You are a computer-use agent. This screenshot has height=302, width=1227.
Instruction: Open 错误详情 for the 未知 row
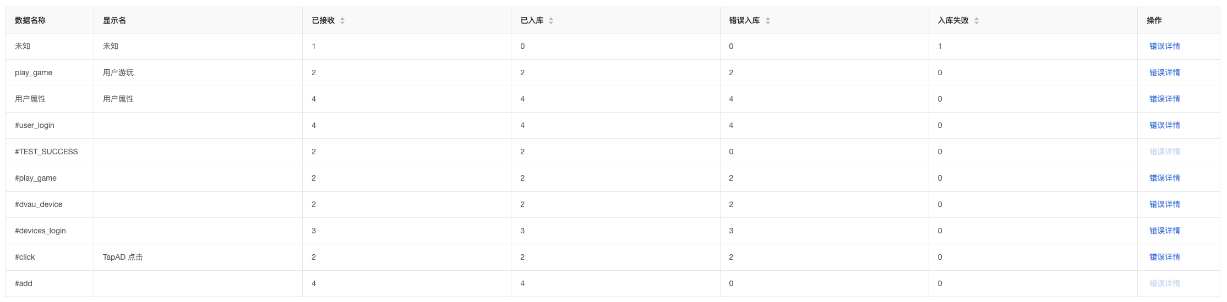click(1164, 46)
